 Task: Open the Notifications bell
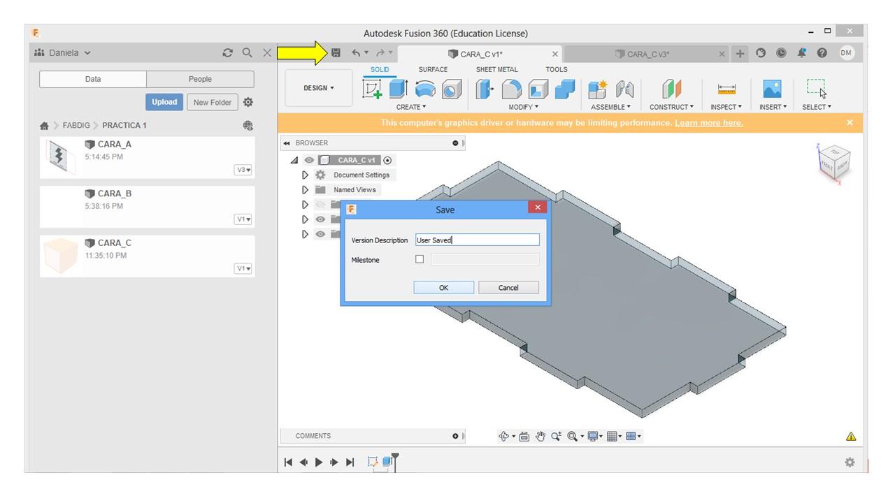(801, 53)
